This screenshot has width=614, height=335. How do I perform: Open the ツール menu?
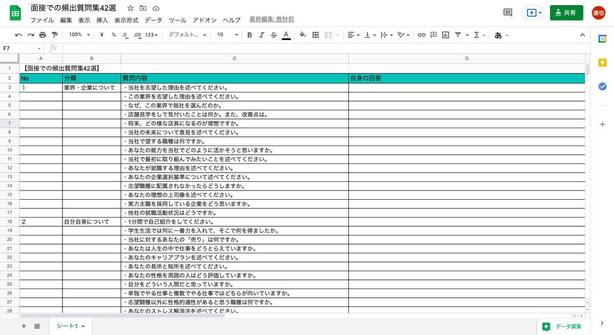pyautogui.click(x=178, y=20)
